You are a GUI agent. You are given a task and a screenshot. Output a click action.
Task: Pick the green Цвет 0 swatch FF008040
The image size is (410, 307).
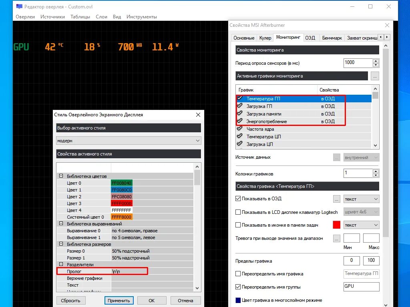122,183
